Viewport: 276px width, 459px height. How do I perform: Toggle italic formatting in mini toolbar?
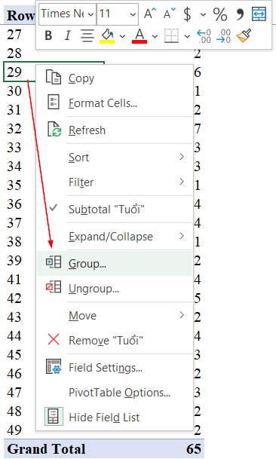(x=68, y=36)
